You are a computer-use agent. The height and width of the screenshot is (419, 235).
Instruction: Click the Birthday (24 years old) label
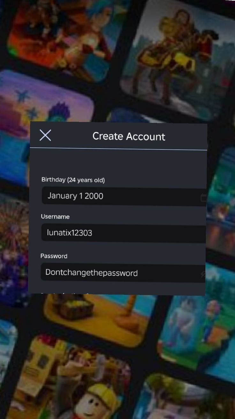tap(73, 180)
